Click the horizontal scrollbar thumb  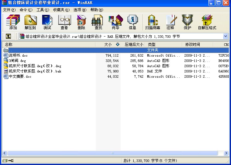tap(113, 153)
